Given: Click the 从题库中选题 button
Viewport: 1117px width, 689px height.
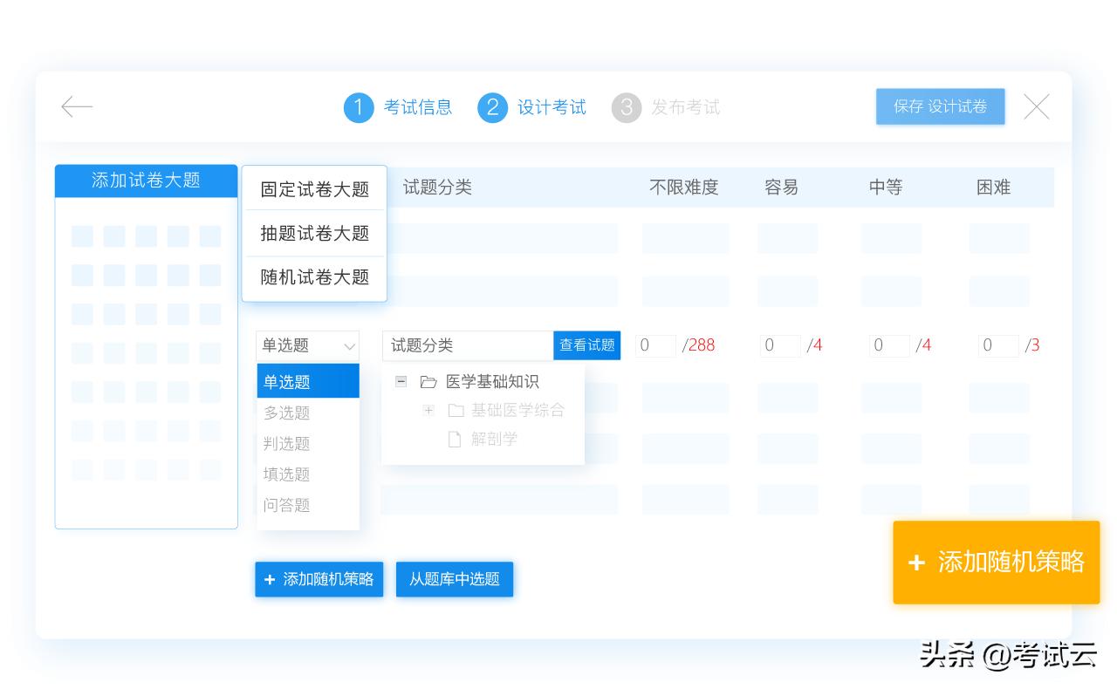Looking at the screenshot, I should (455, 579).
